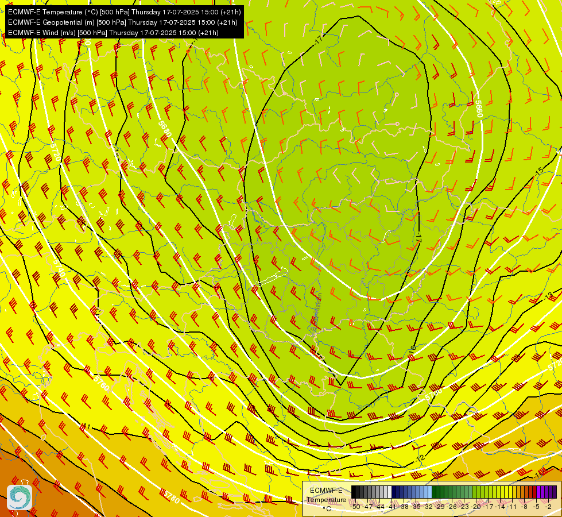
Task: Click the -20 legend tick label
Action: [476, 507]
